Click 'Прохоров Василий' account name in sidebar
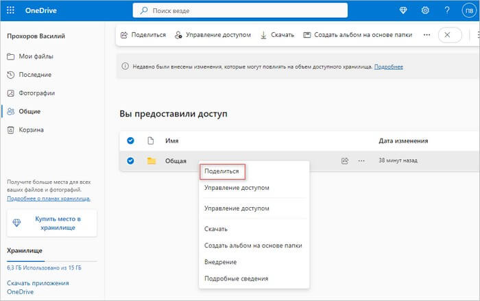 tap(36, 36)
